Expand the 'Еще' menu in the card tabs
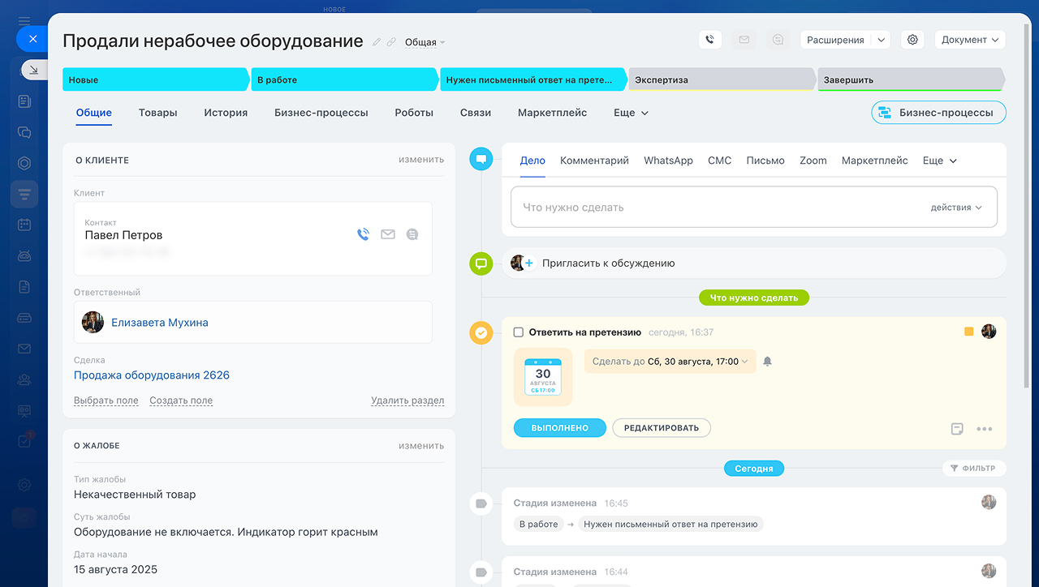 631,113
